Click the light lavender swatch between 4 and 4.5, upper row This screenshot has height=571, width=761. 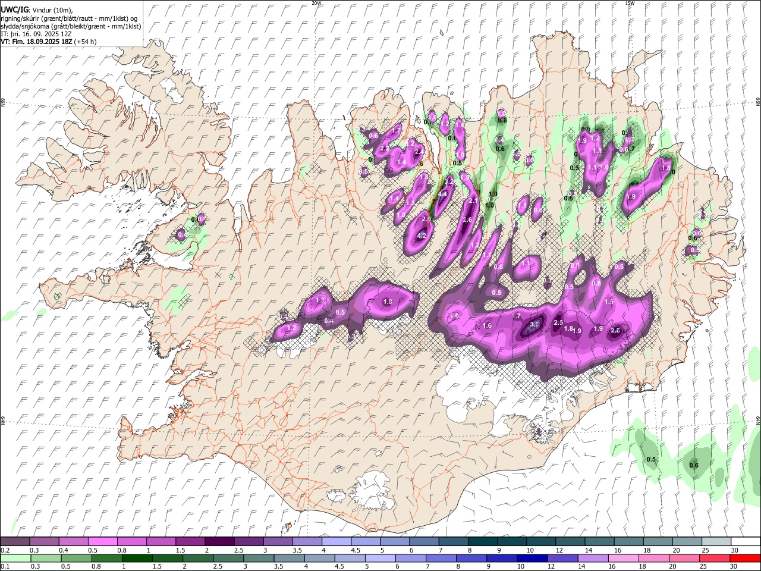coord(336,542)
